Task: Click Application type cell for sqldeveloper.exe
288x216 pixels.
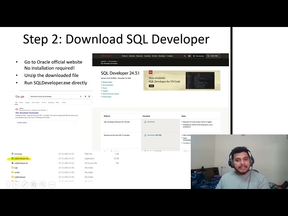Action: click(90, 158)
